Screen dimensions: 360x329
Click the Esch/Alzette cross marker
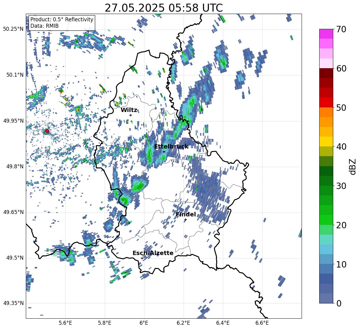pos(142,258)
